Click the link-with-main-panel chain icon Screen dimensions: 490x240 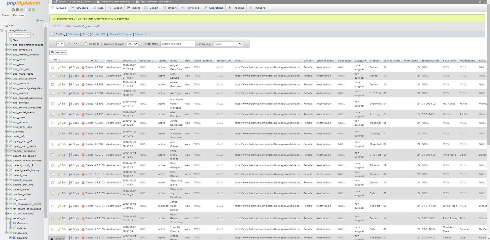[x=42, y=20]
